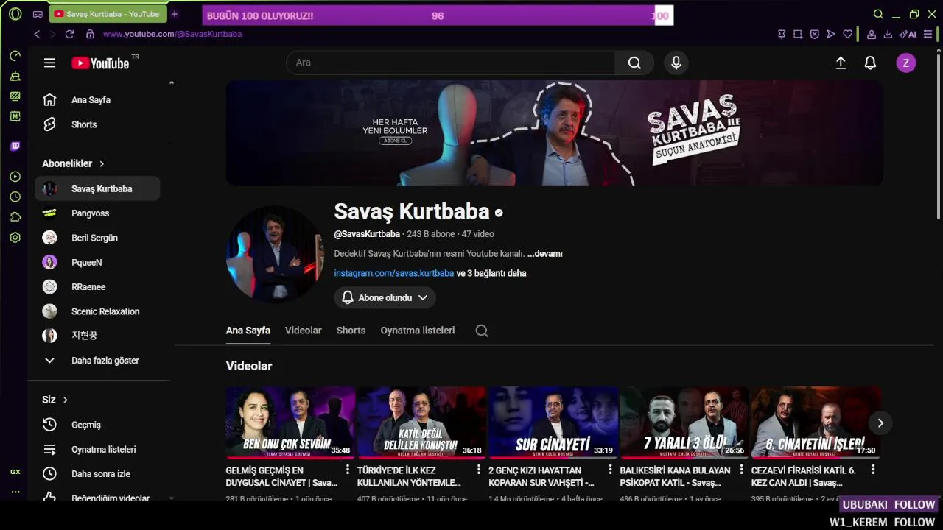Open browser tab search magnifier
This screenshot has height=530, width=943.
pos(878,14)
